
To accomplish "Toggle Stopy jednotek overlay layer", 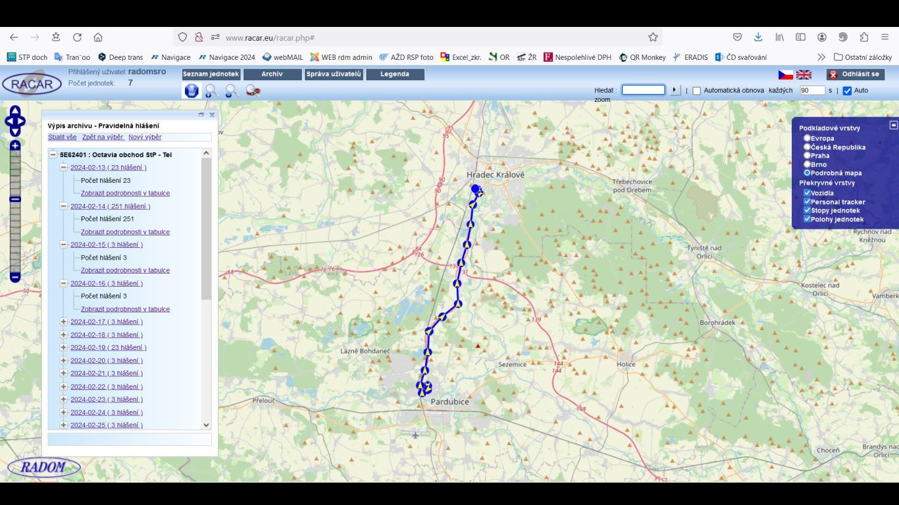I will (808, 210).
